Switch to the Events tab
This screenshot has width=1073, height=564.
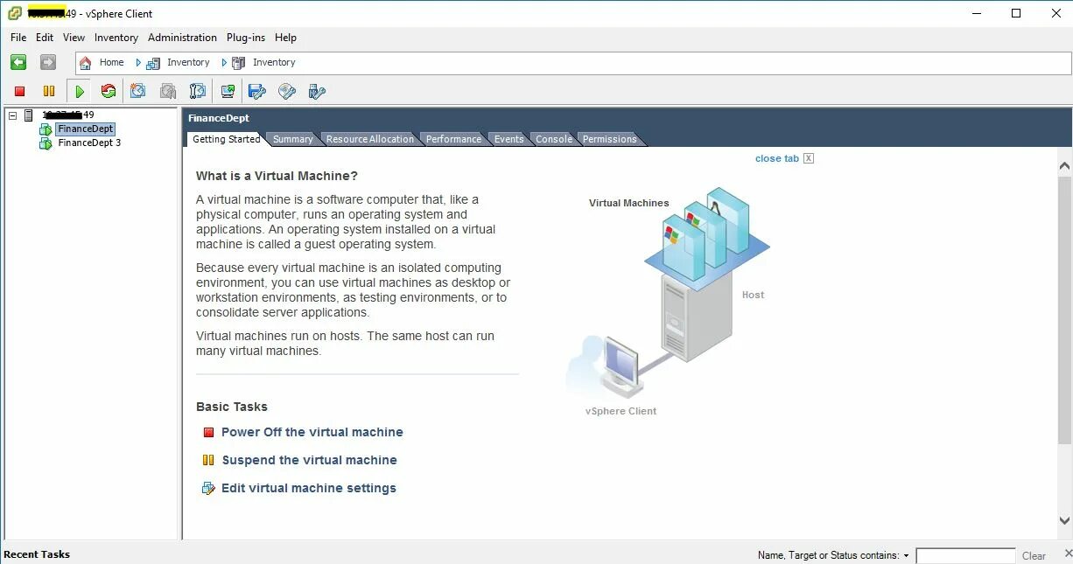tap(508, 139)
